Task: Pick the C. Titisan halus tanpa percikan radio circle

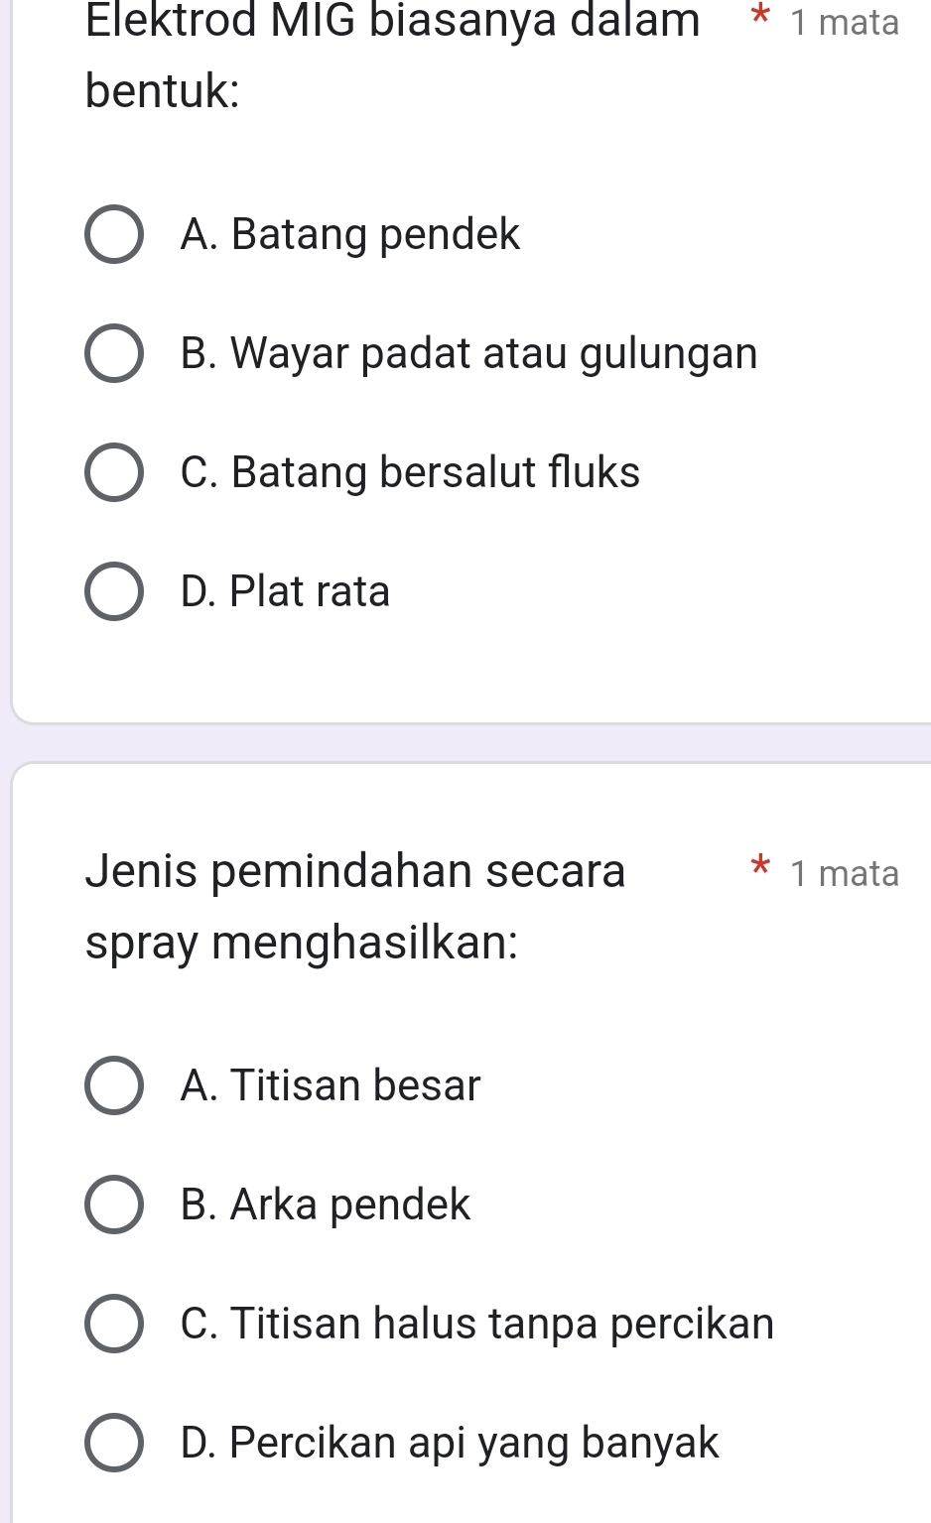Action: pyautogui.click(x=114, y=1324)
